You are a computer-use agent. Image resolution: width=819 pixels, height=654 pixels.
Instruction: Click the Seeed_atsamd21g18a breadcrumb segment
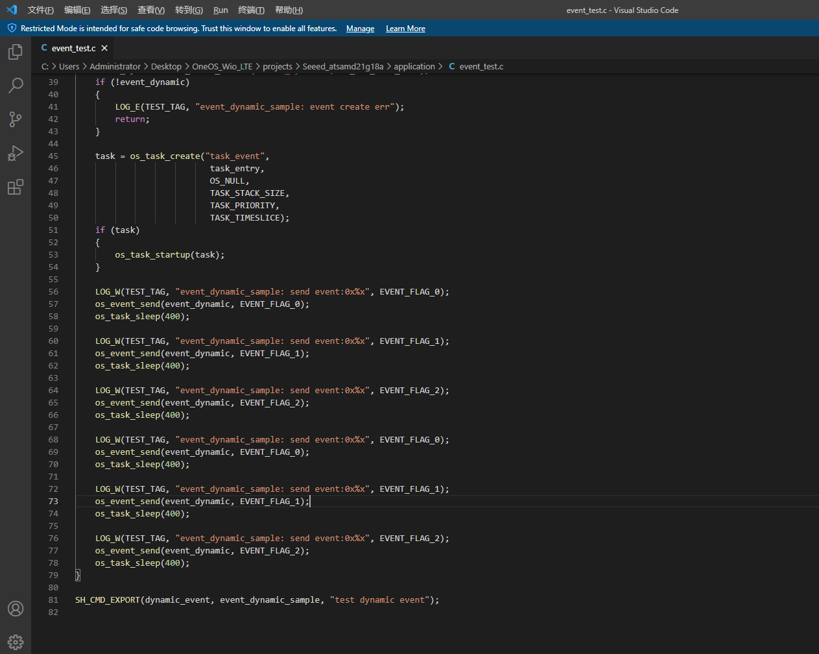click(x=343, y=66)
